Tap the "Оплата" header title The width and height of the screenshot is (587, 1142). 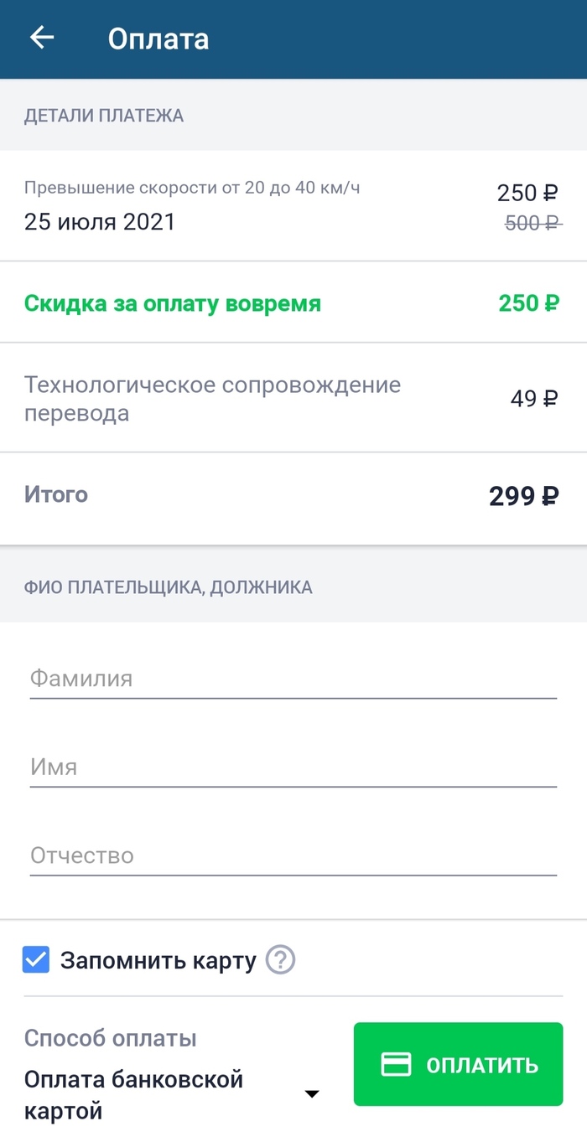tap(158, 39)
